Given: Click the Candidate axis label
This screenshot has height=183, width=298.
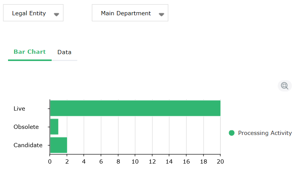Looking at the screenshot, I should point(28,145).
